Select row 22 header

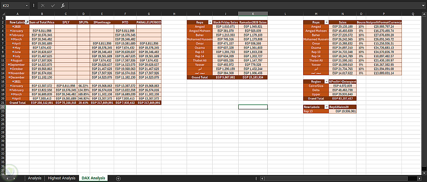(3, 107)
